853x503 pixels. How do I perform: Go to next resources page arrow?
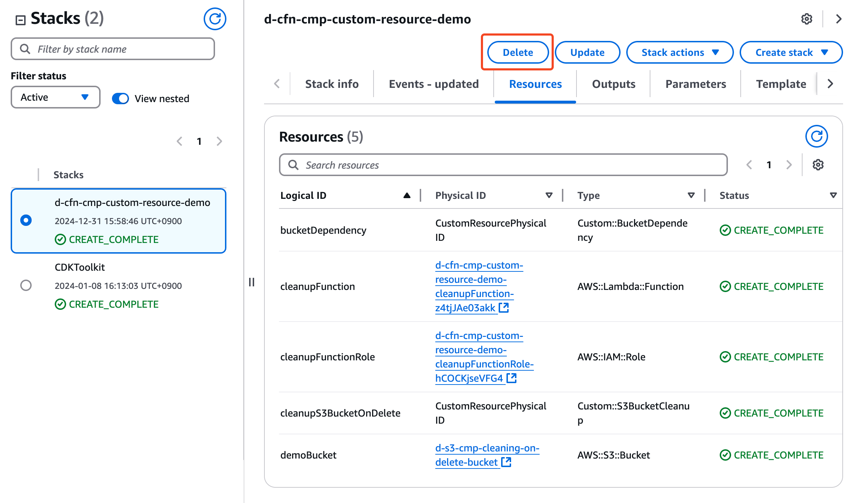coord(789,165)
